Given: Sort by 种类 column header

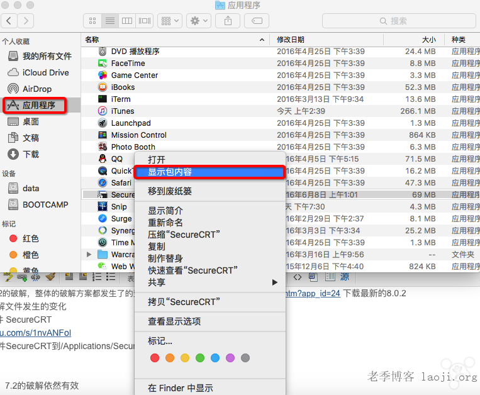Looking at the screenshot, I should (x=462, y=40).
